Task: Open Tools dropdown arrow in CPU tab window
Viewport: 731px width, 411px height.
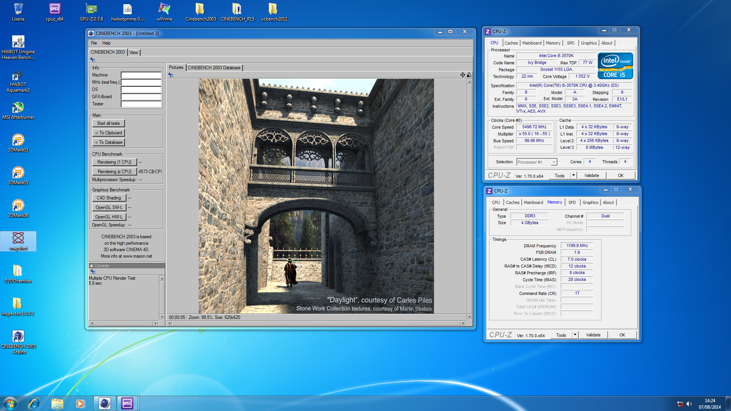Action: (573, 175)
